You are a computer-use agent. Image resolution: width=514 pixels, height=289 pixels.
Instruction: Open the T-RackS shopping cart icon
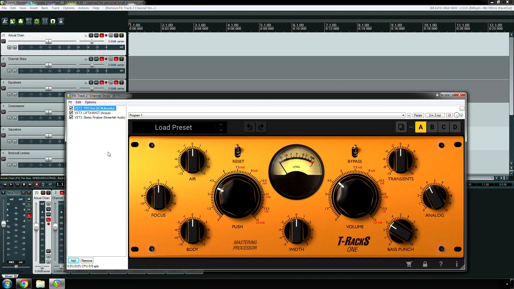409,264
